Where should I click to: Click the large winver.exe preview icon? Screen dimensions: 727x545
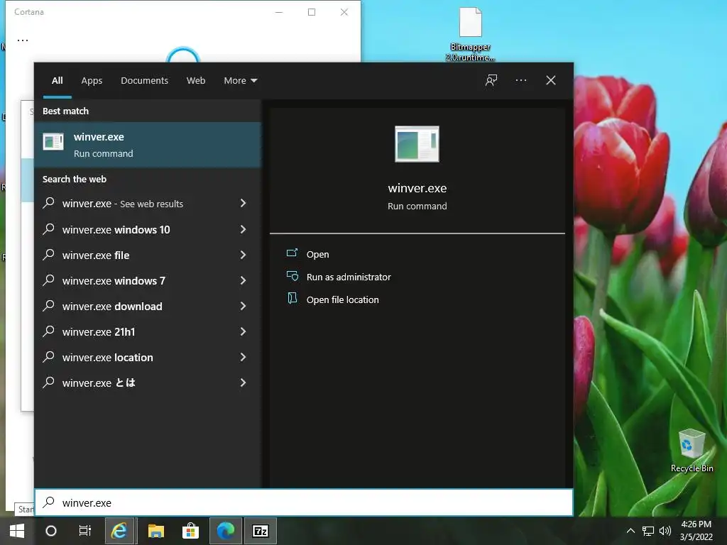tap(417, 144)
